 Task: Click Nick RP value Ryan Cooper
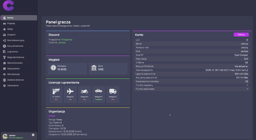click(x=241, y=55)
